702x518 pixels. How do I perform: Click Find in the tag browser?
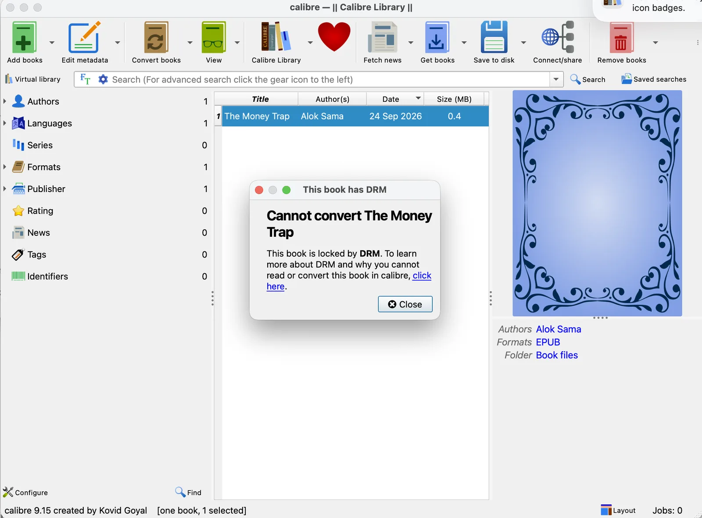[x=188, y=493]
